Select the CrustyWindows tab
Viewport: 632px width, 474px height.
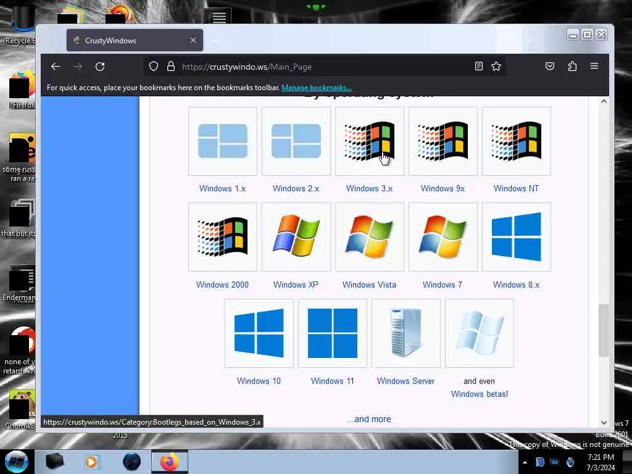click(x=135, y=40)
